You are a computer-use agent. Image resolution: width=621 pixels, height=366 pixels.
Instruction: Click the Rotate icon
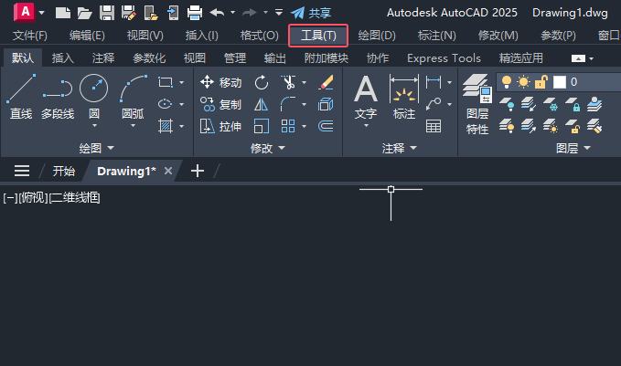point(262,82)
